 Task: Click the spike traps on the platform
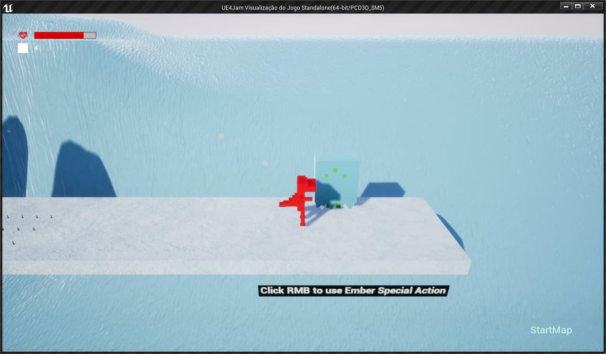pos(27,229)
